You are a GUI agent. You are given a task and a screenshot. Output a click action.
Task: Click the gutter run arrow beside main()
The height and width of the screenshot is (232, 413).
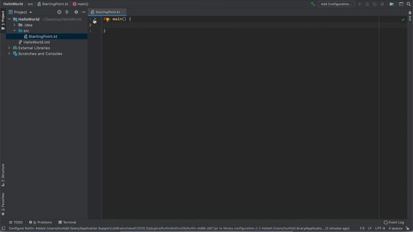[x=95, y=19]
